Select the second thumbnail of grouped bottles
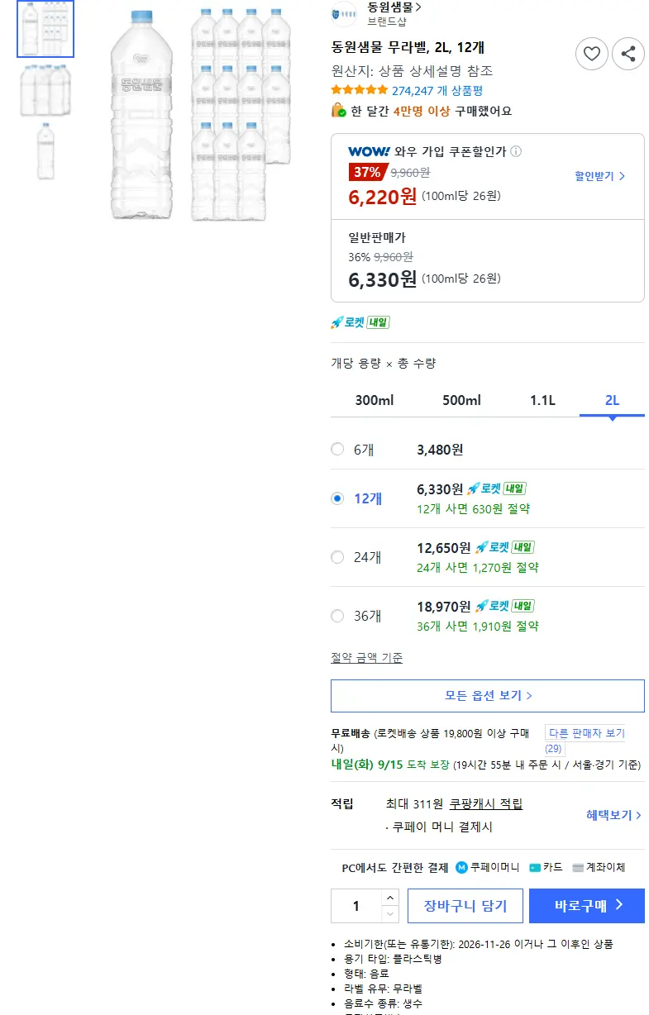649x1015 pixels. [45, 90]
